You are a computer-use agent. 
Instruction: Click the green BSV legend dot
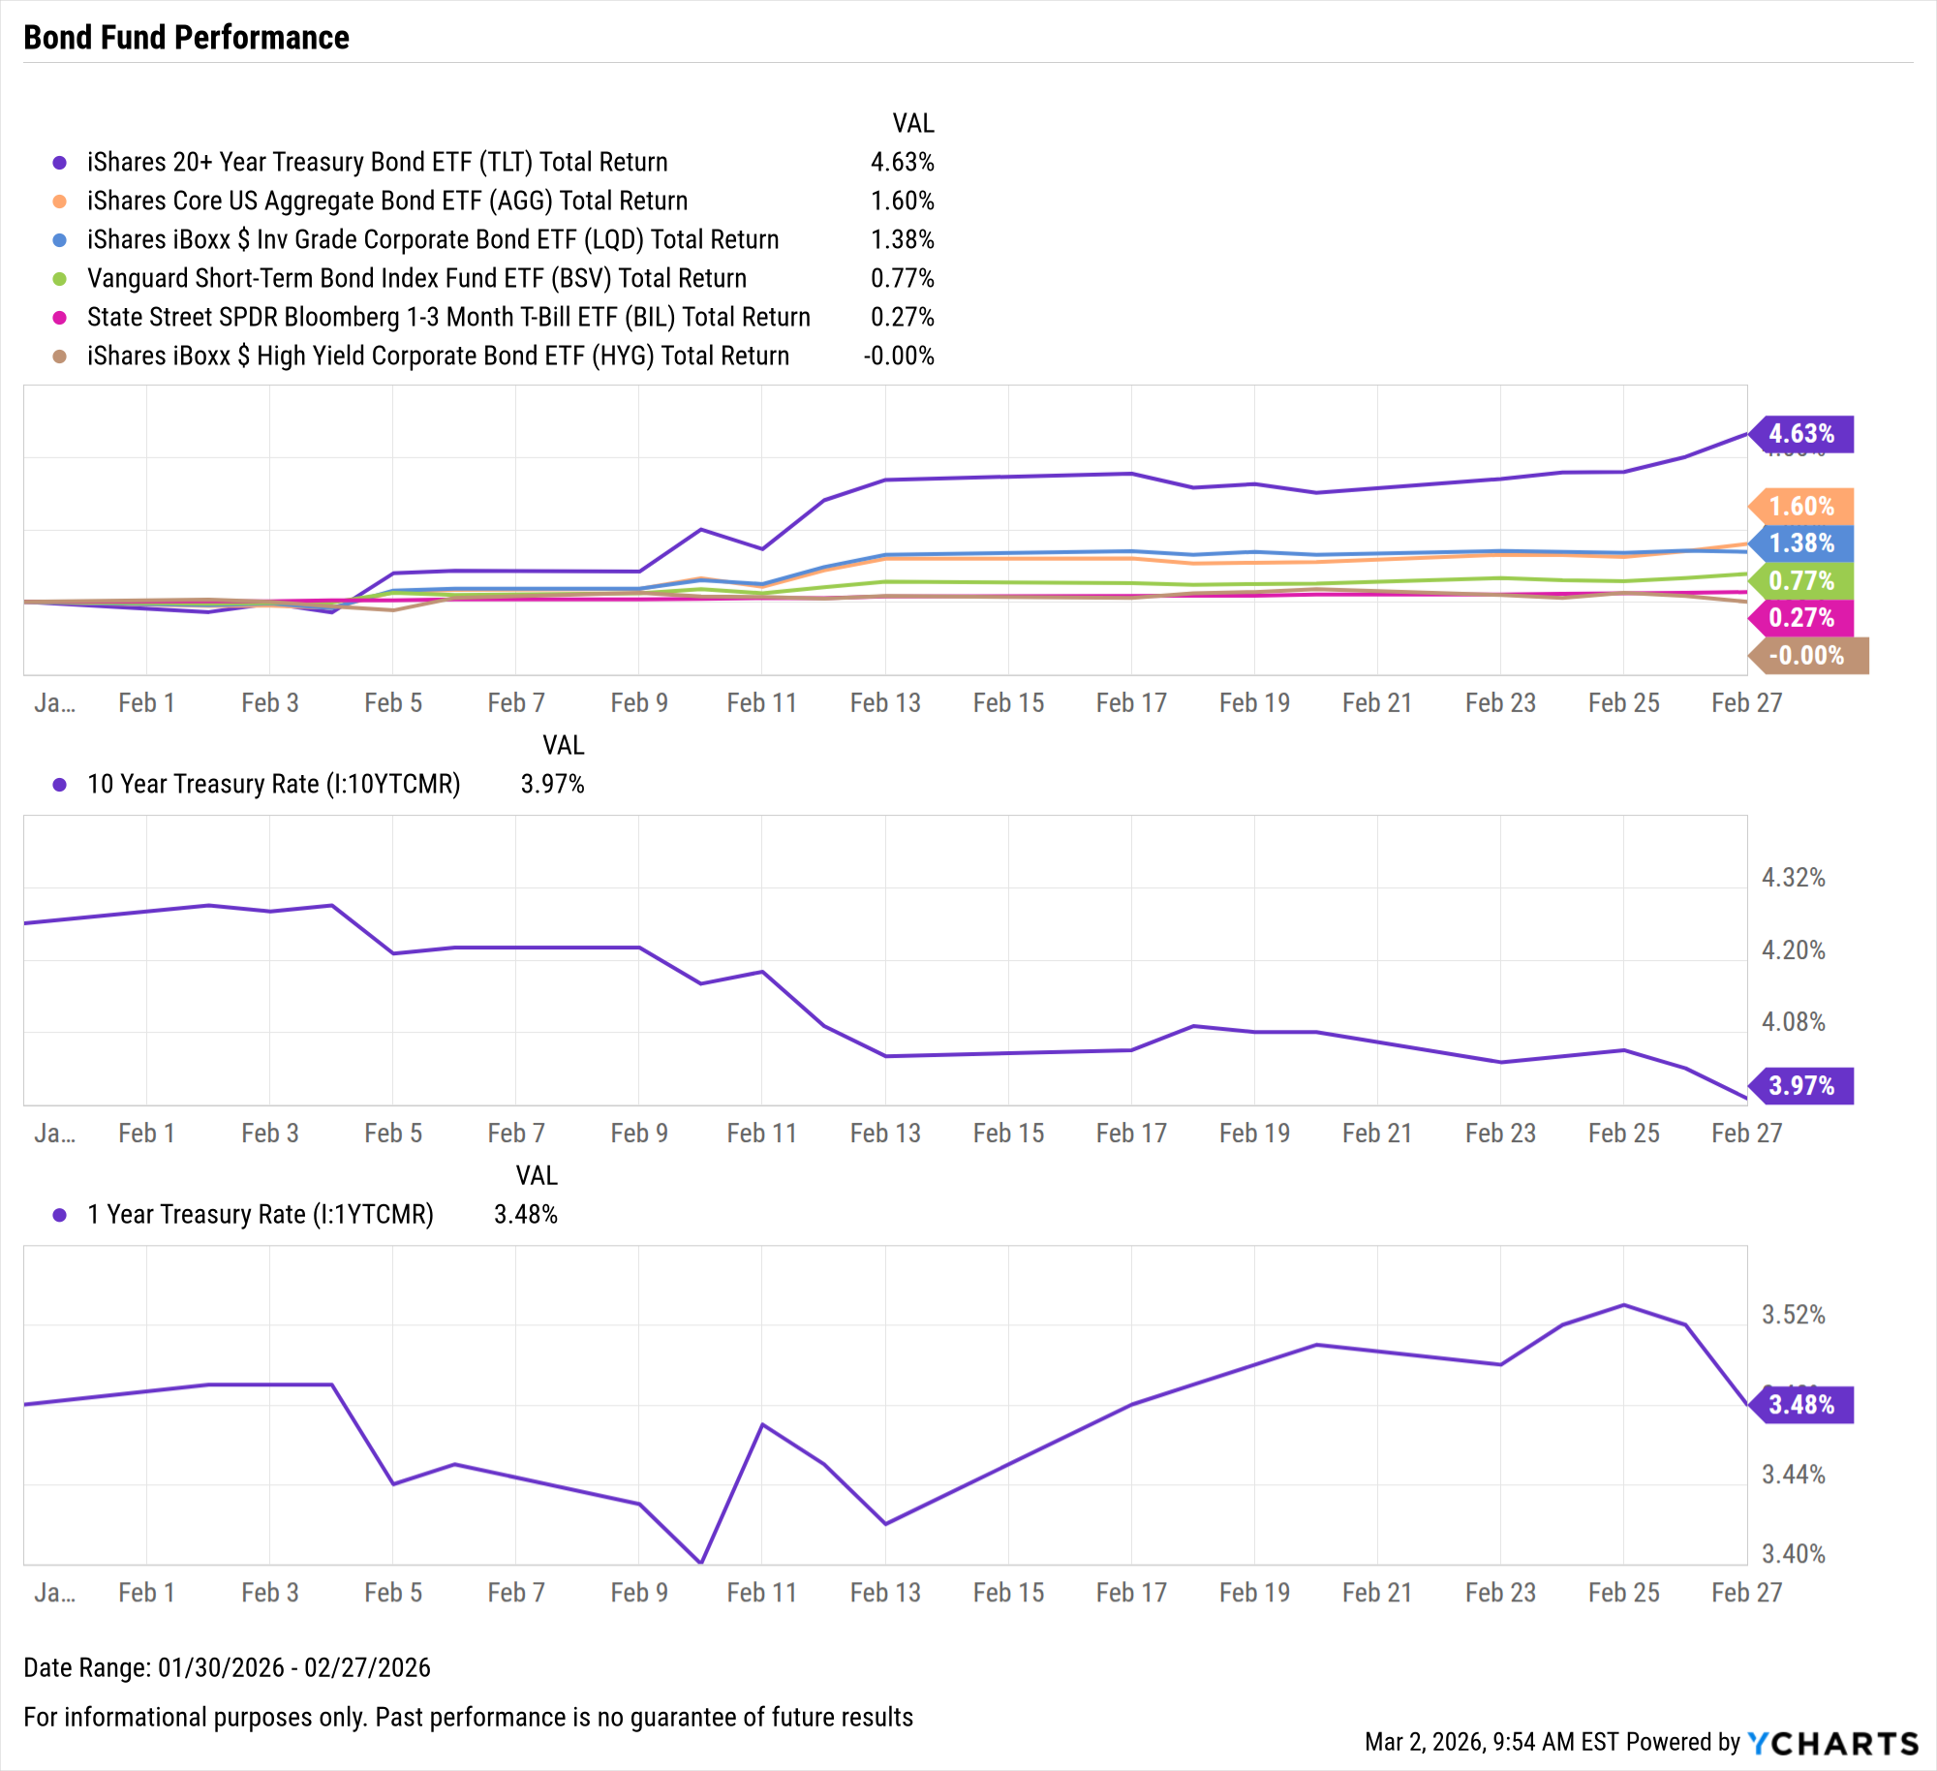pos(60,279)
